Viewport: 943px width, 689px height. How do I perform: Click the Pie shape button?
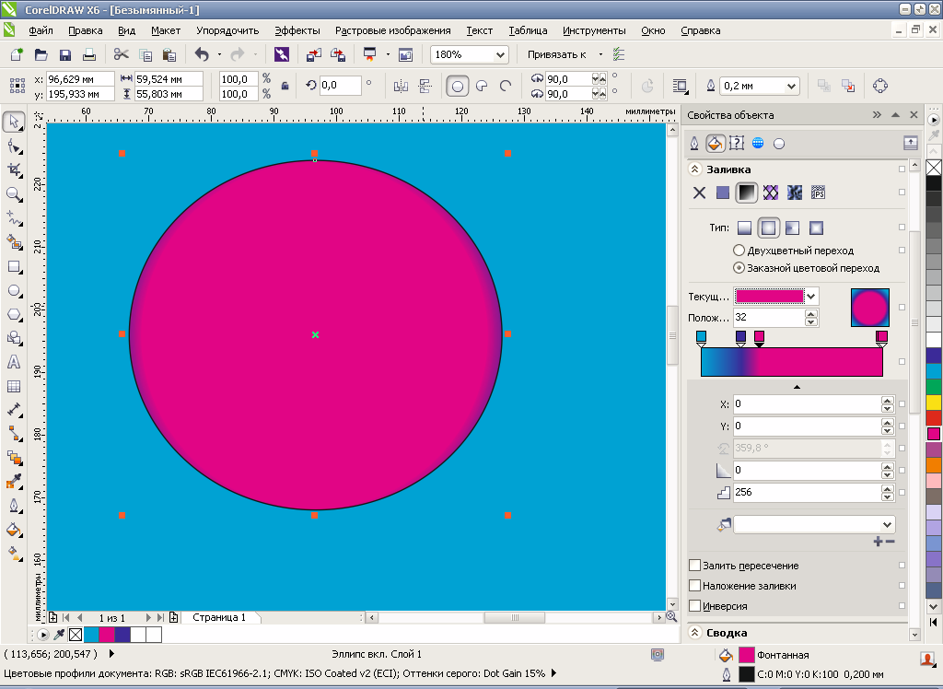(x=481, y=87)
